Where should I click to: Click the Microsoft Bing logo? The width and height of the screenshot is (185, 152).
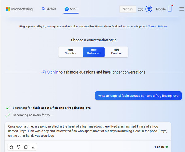(19, 9)
